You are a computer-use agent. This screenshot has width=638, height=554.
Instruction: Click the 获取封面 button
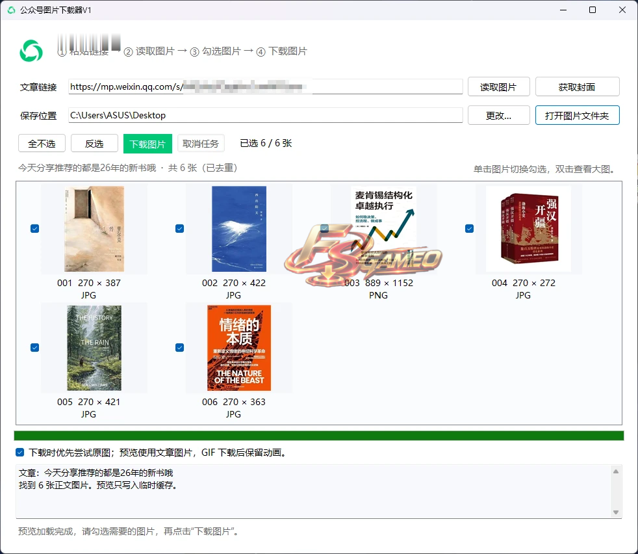tap(577, 86)
